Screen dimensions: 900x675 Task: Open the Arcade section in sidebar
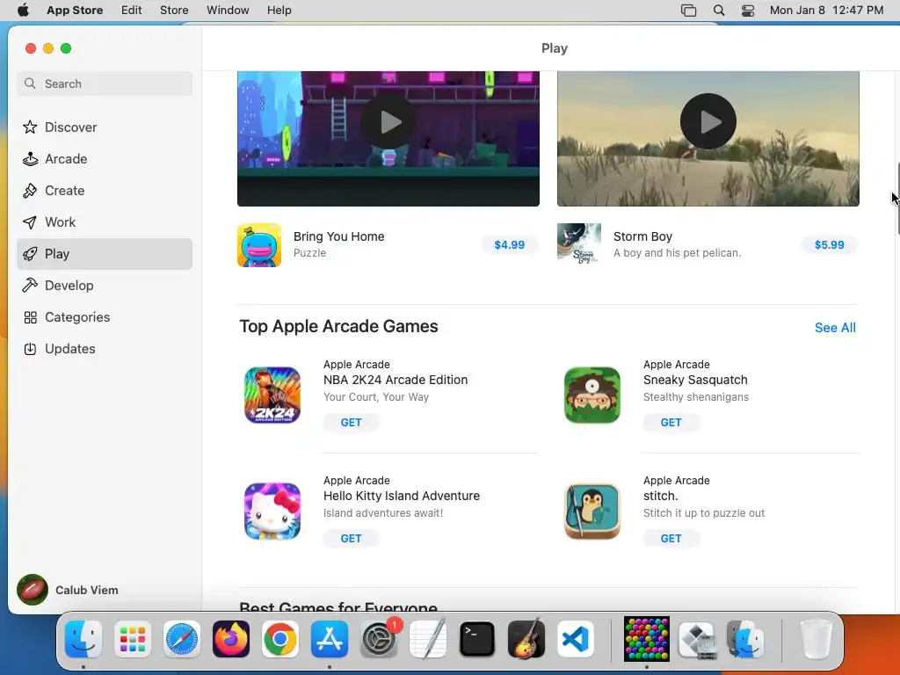pos(105,158)
